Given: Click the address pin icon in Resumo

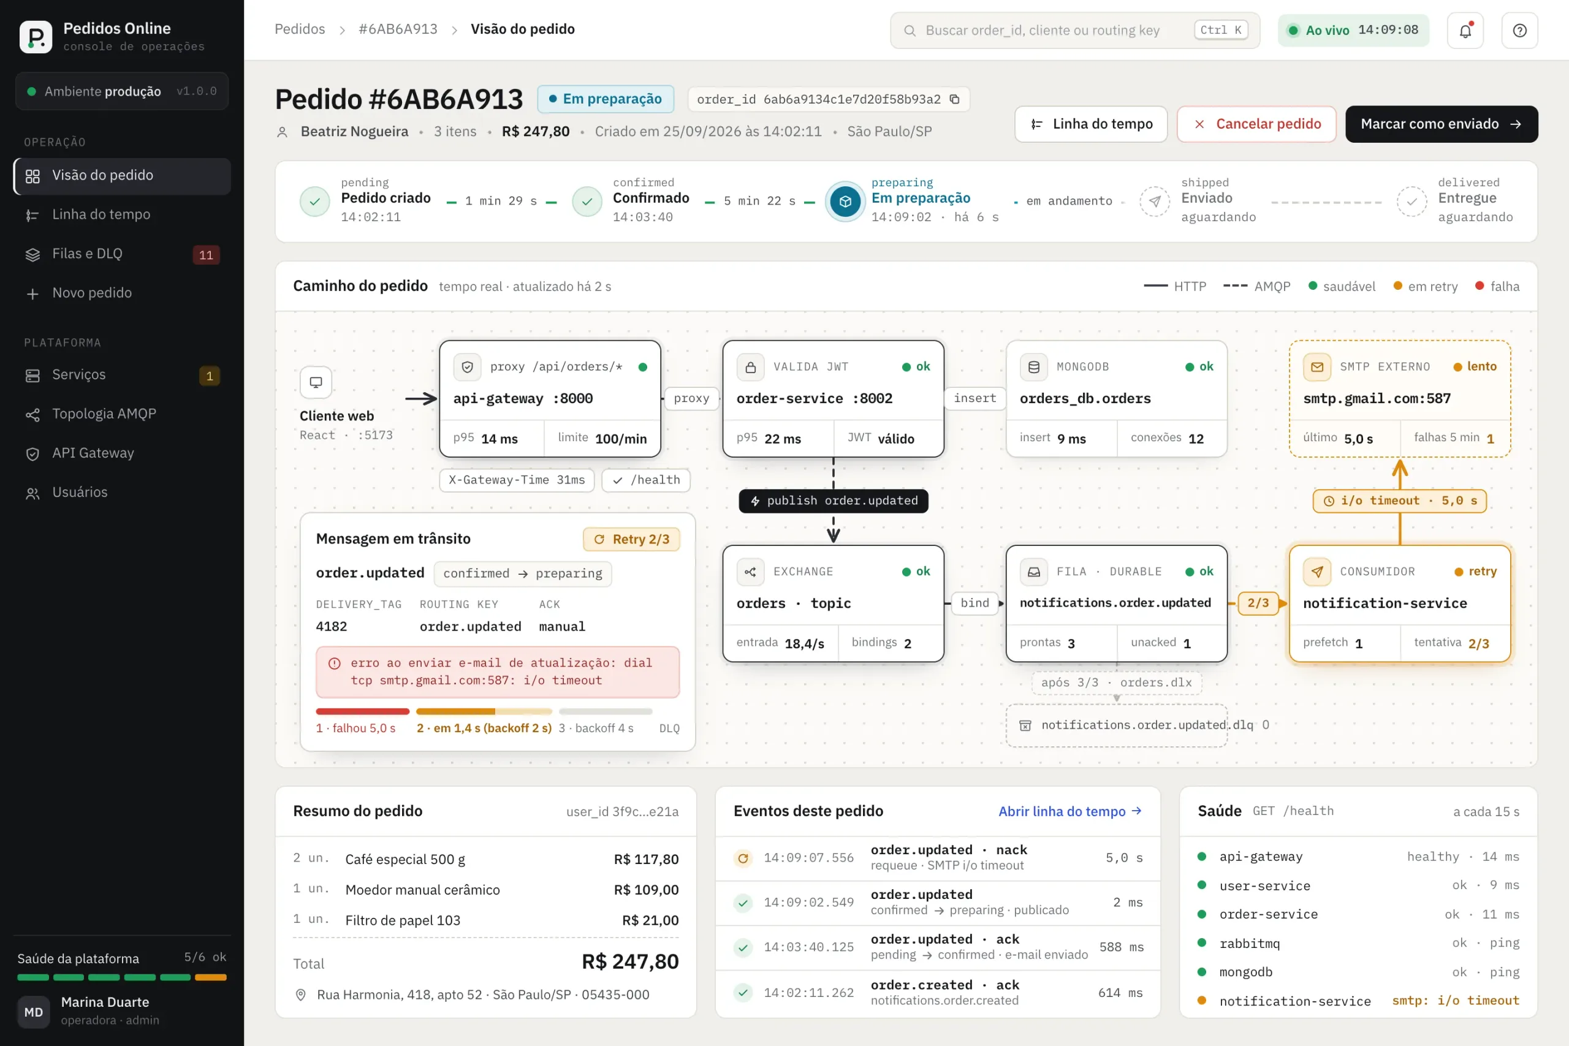Looking at the screenshot, I should tap(301, 995).
